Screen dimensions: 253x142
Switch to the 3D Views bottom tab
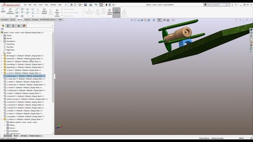click(x=24, y=136)
